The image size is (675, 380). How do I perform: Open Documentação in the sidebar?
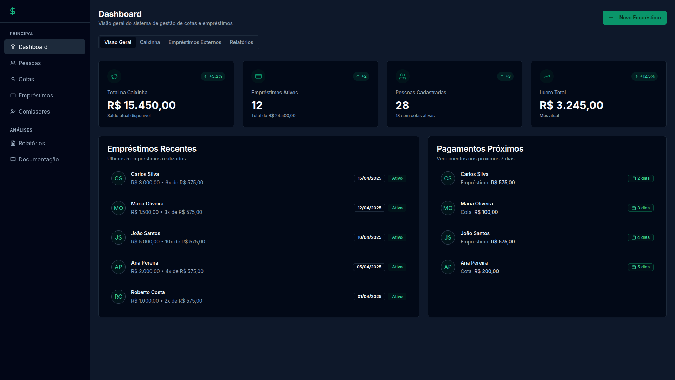pyautogui.click(x=38, y=159)
